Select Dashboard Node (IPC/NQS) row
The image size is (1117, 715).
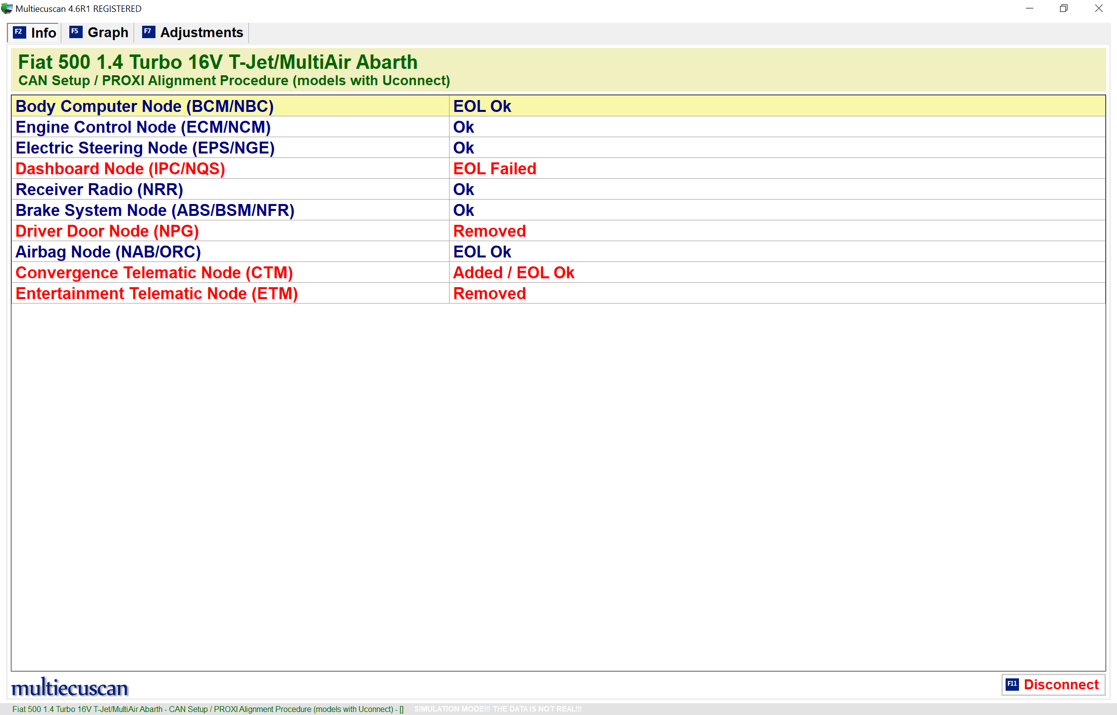tap(558, 168)
